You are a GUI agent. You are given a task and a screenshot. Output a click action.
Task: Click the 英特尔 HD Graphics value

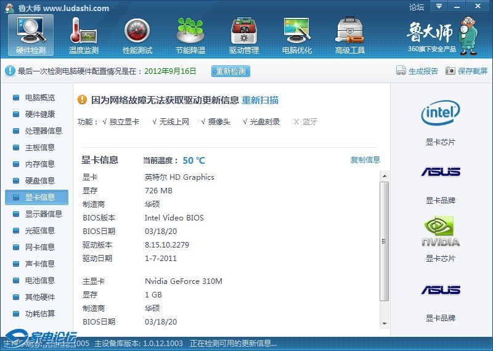(179, 177)
